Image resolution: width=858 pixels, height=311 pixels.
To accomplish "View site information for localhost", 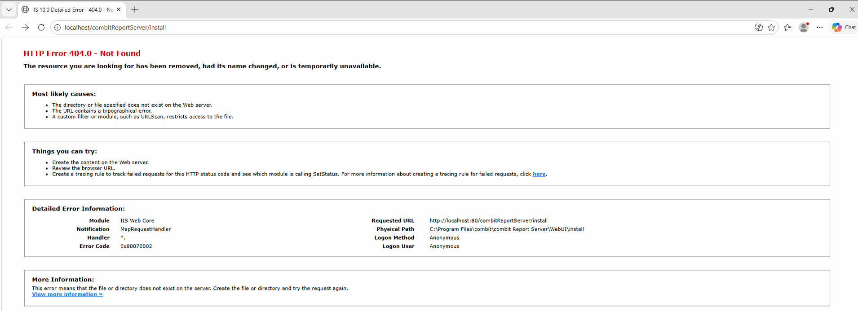I will pyautogui.click(x=57, y=27).
